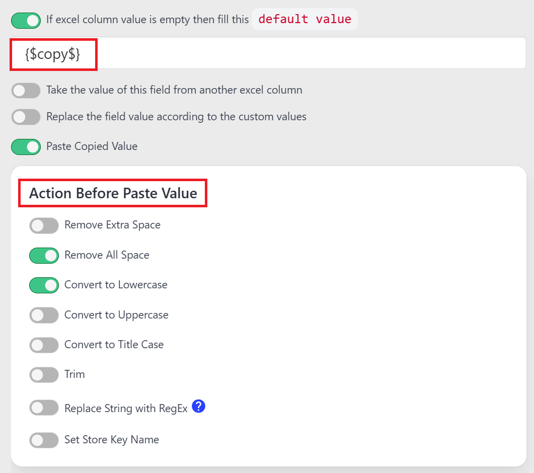Disable the Remove All Space toggle

click(44, 255)
